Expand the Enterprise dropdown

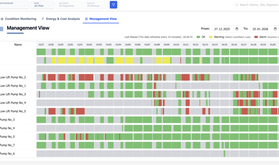(x=14, y=5)
